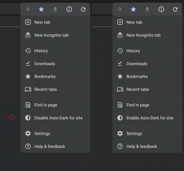Open New Incognito tab in the left menu
Image resolution: width=184 pixels, height=171 pixels.
pos(51,35)
